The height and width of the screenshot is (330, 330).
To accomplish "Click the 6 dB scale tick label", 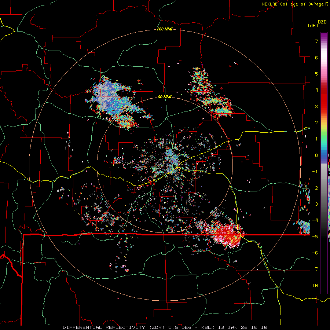I will click(316, 58).
